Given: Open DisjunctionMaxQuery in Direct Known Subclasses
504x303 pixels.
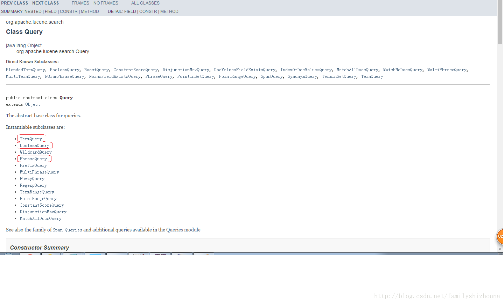Looking at the screenshot, I should coord(186,70).
